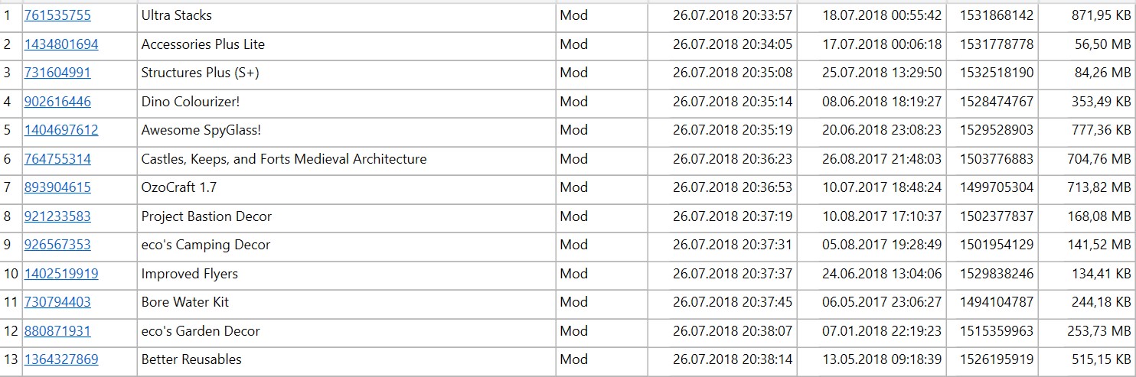
Task: Open mod ID 921233583
Action: [57, 216]
